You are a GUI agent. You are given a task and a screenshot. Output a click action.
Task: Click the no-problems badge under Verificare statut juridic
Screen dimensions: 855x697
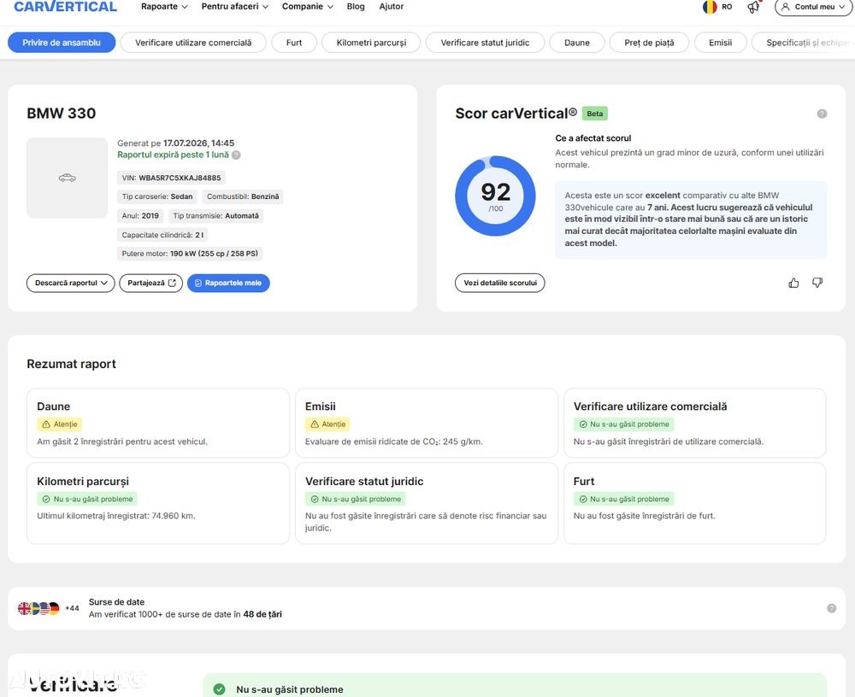point(356,499)
